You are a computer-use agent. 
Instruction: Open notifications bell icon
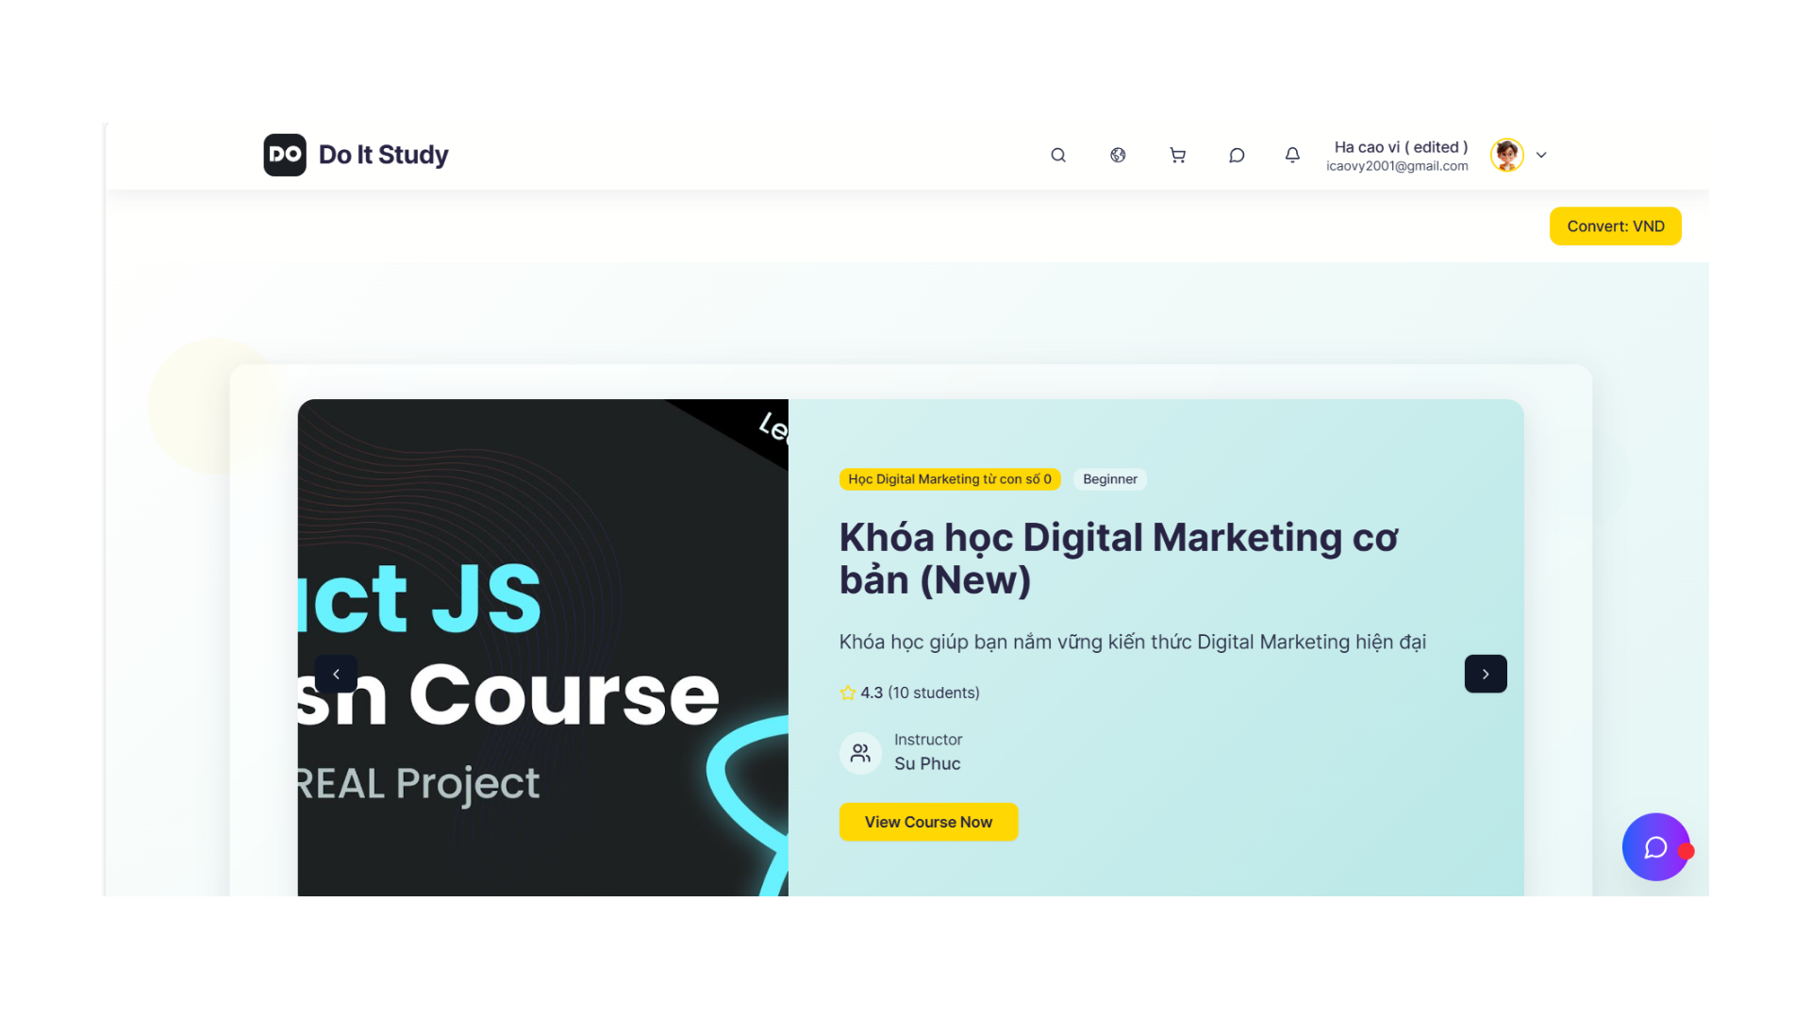click(1292, 155)
